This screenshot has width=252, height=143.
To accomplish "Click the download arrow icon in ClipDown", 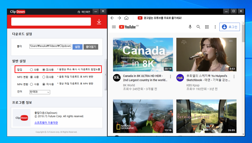I will 99,22.
